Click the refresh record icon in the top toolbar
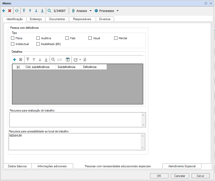 click(17, 11)
